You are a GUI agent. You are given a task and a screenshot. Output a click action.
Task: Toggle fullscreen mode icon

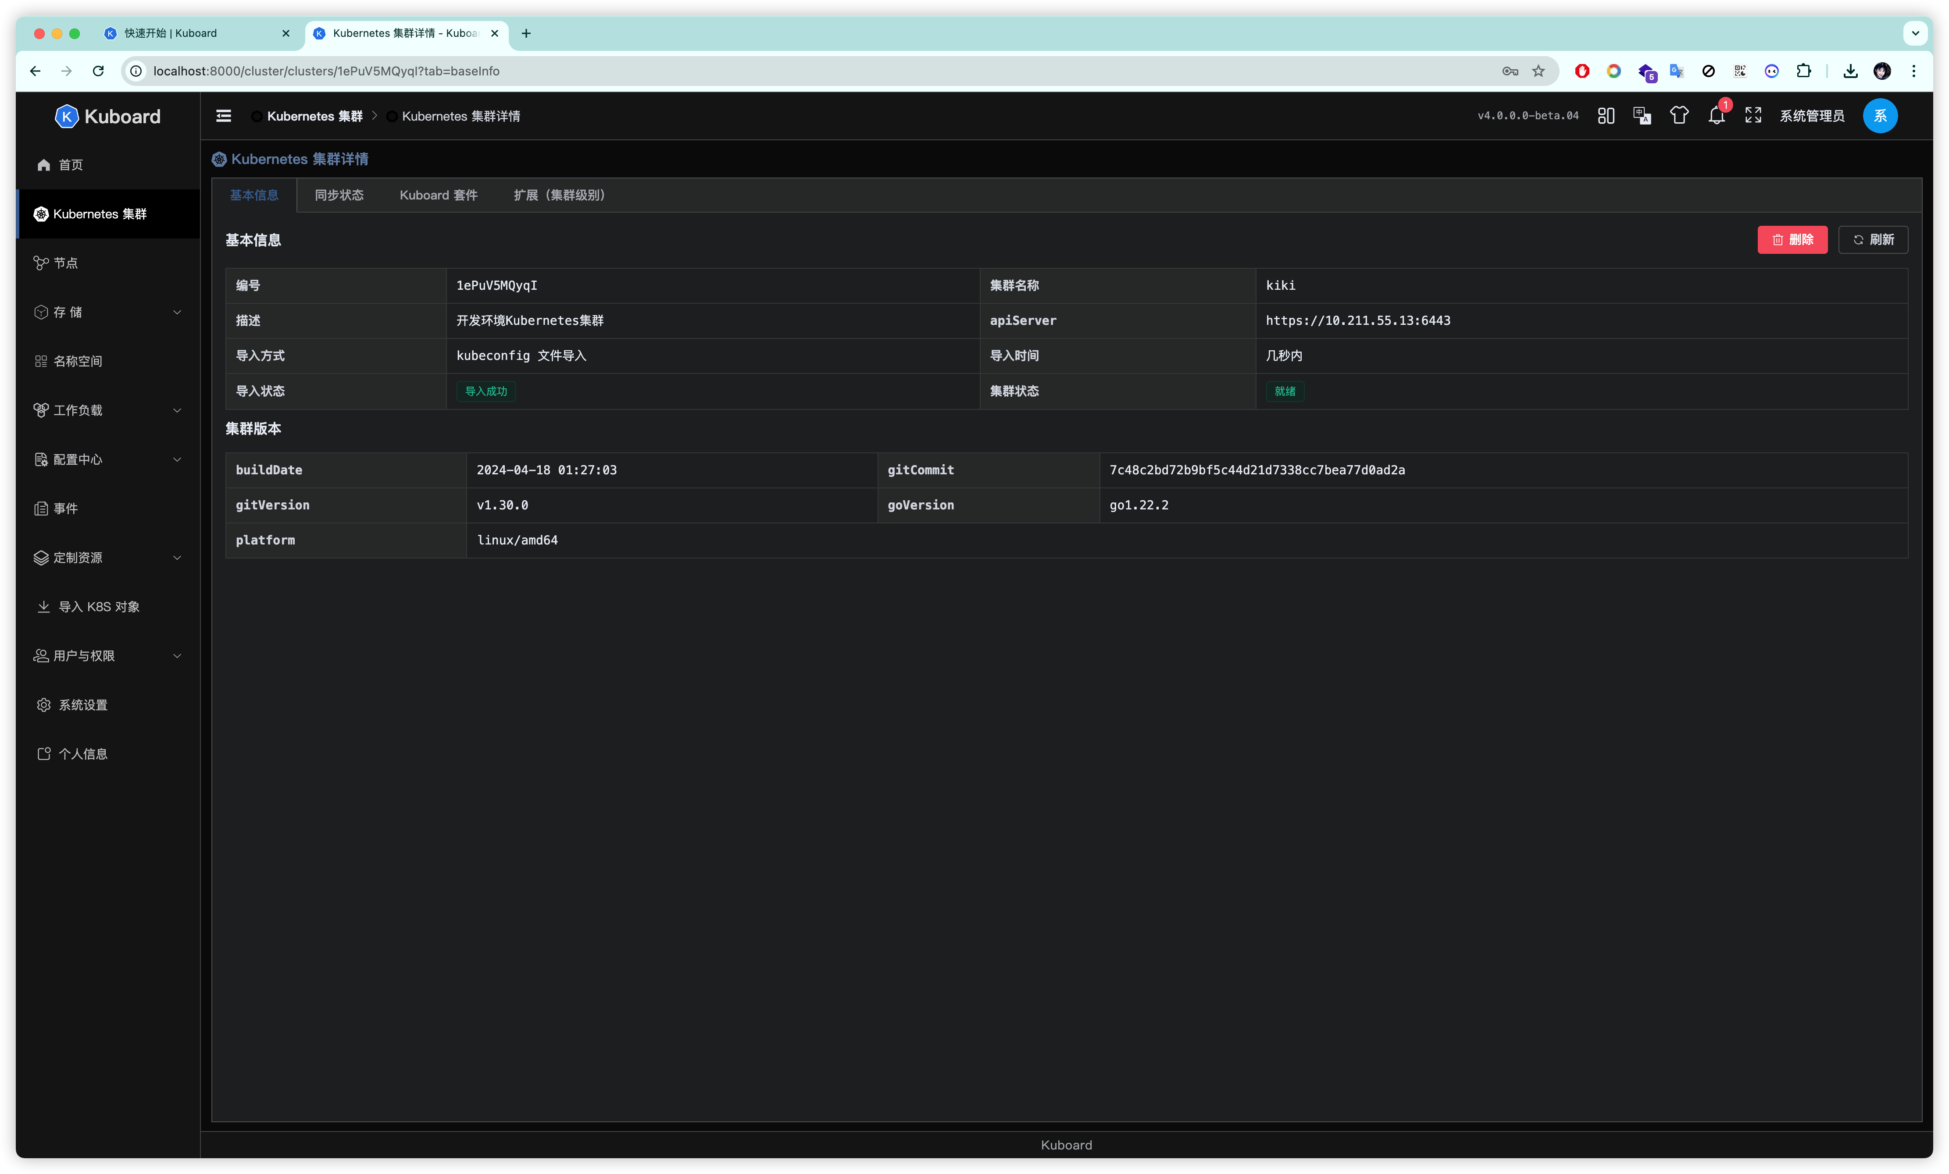[x=1753, y=116]
